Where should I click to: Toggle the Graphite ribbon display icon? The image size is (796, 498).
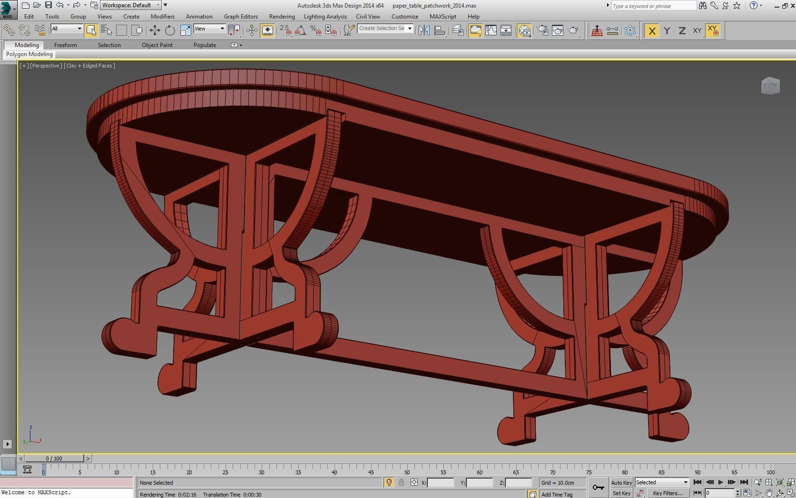click(475, 30)
